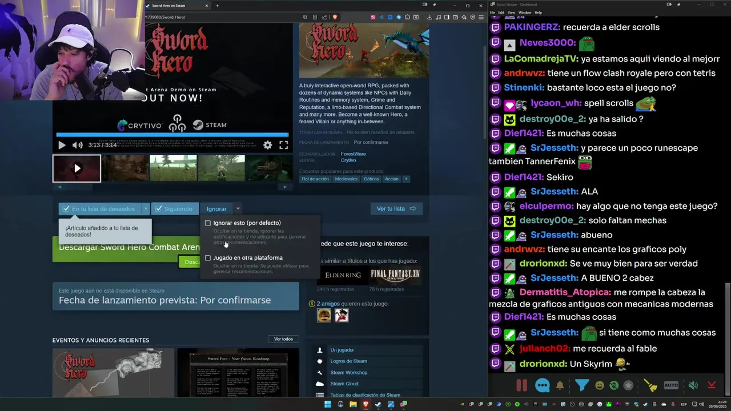
Task: Click the green sync-disabled icon
Action: pos(614,385)
